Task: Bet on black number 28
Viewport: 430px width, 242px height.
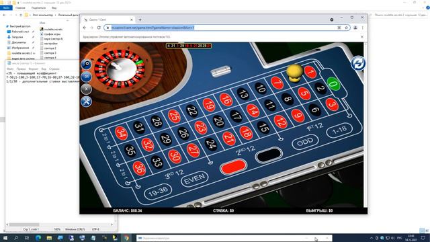Action: click(157, 122)
